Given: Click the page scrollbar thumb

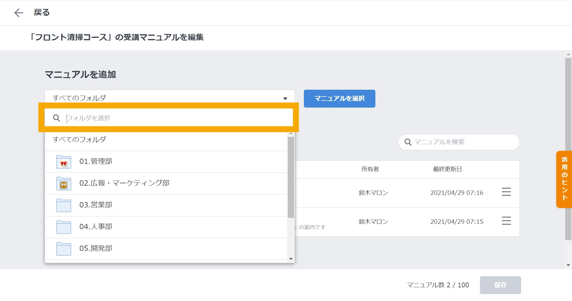Looking at the screenshot, I should point(568,149).
